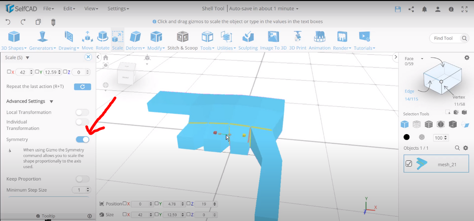
Task: Open the Drawing tools
Action: click(x=69, y=41)
